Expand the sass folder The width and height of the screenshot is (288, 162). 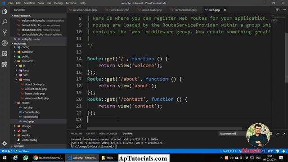point(26,75)
